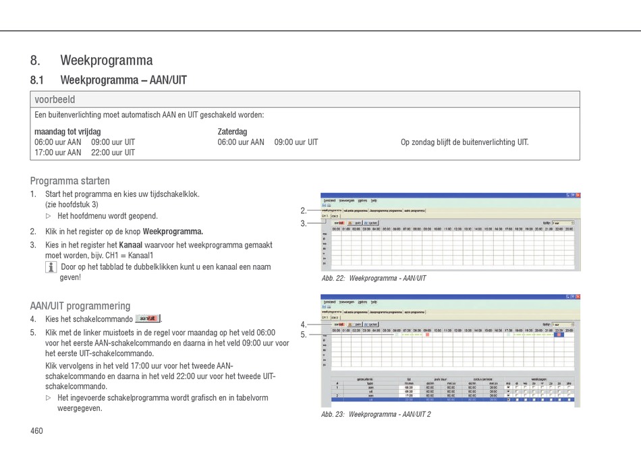Click the weekdagen column header in the events table
This screenshot has height=452, width=641.
pos(539,379)
